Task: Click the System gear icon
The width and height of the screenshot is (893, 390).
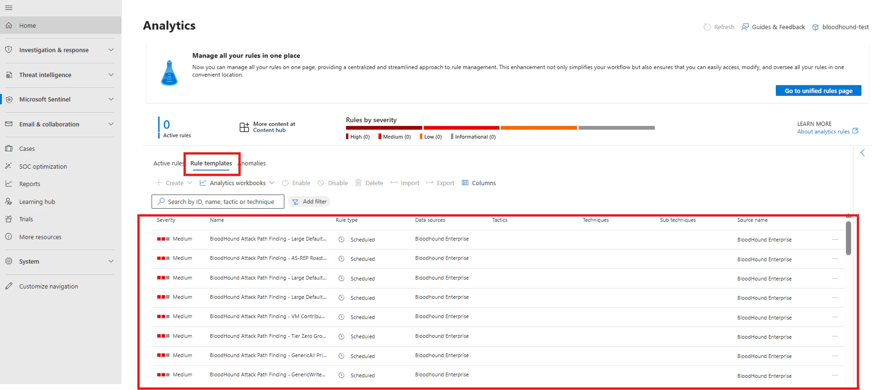Action: [8, 261]
